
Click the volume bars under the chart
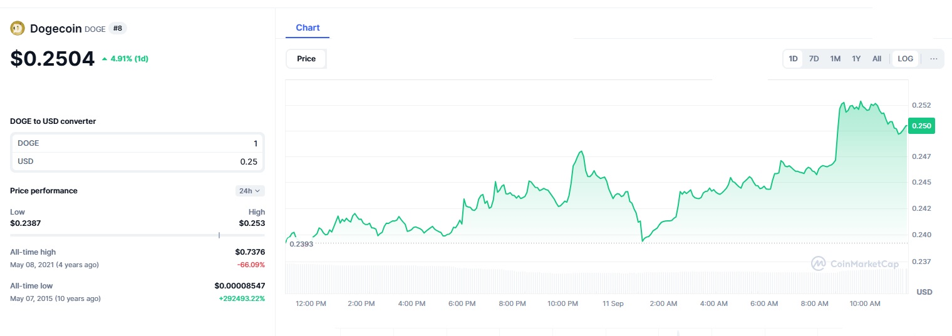tap(596, 279)
